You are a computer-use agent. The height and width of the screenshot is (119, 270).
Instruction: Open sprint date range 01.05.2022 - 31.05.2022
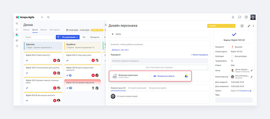[79, 30]
